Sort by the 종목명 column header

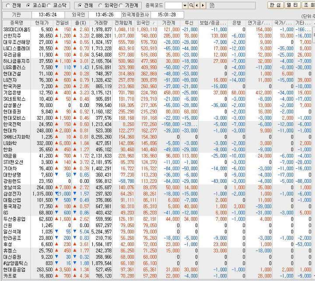click(17, 23)
